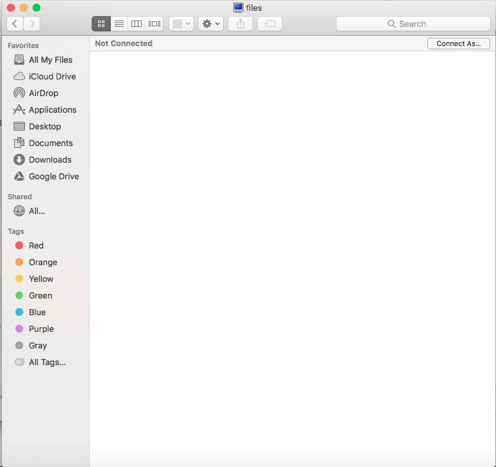Viewport: 496px width, 467px height.
Task: Click the Share toolbar icon
Action: (x=240, y=24)
